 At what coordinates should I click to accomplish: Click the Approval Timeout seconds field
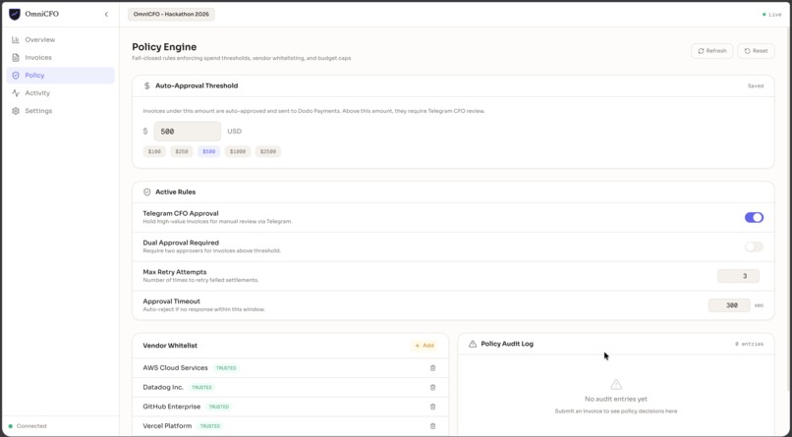[729, 305]
